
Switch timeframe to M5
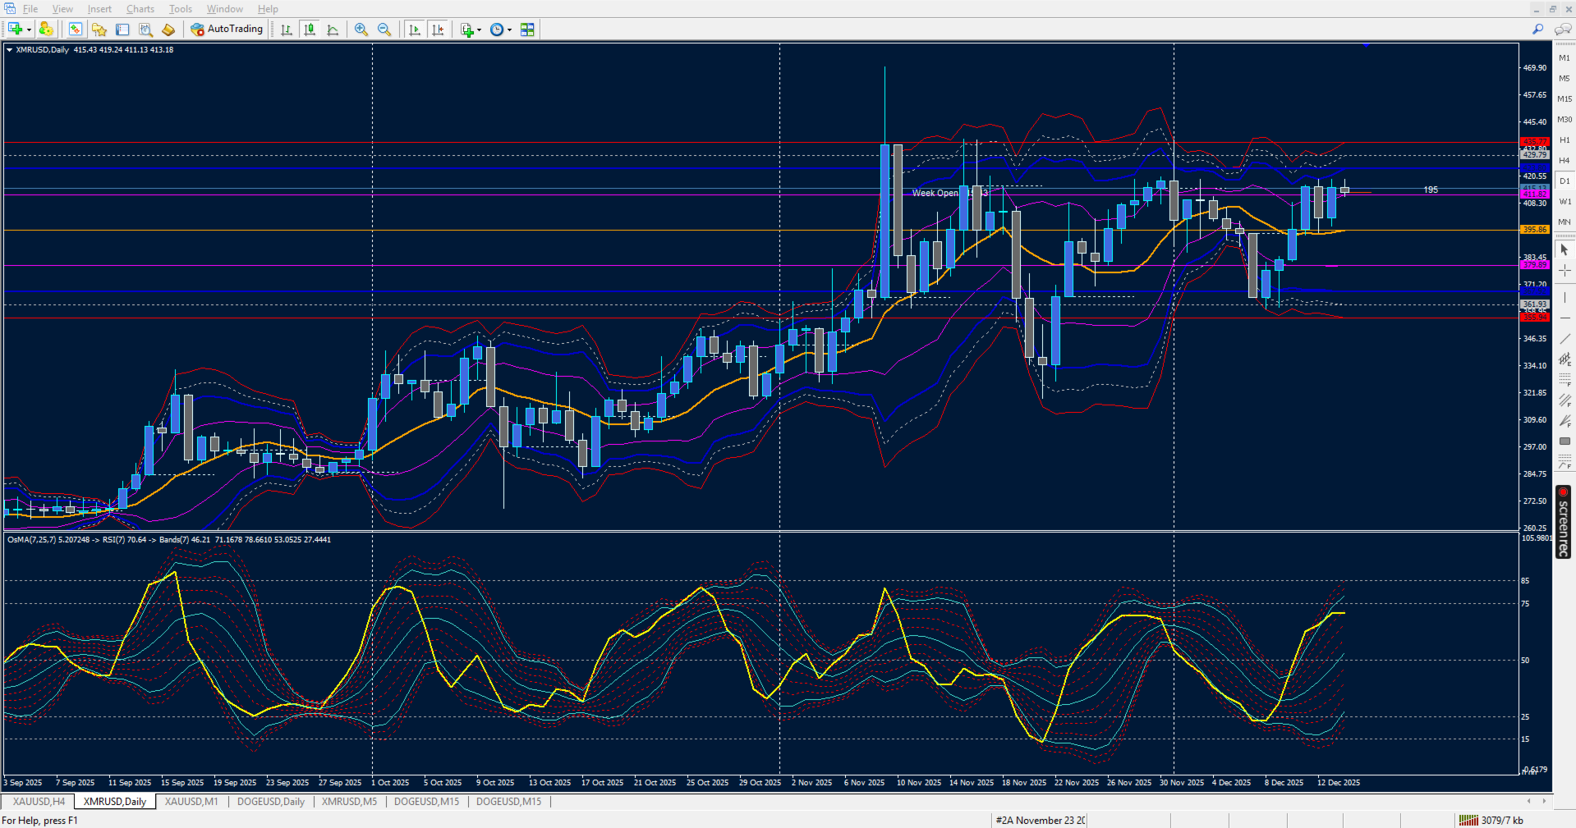1565,79
